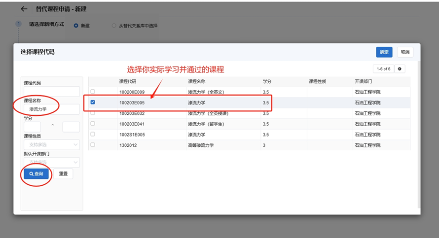Click the 1-6 of 6 pagination indicator
Image resolution: width=439 pixels, height=238 pixels.
point(383,69)
